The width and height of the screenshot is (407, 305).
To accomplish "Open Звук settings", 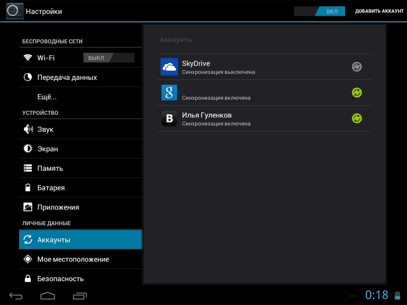I will click(80, 129).
